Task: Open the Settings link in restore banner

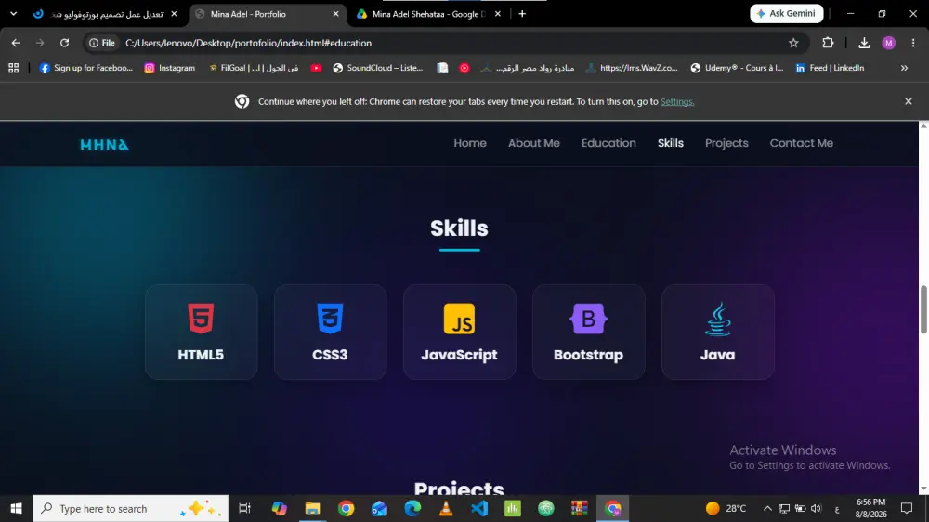Action: [x=677, y=101]
